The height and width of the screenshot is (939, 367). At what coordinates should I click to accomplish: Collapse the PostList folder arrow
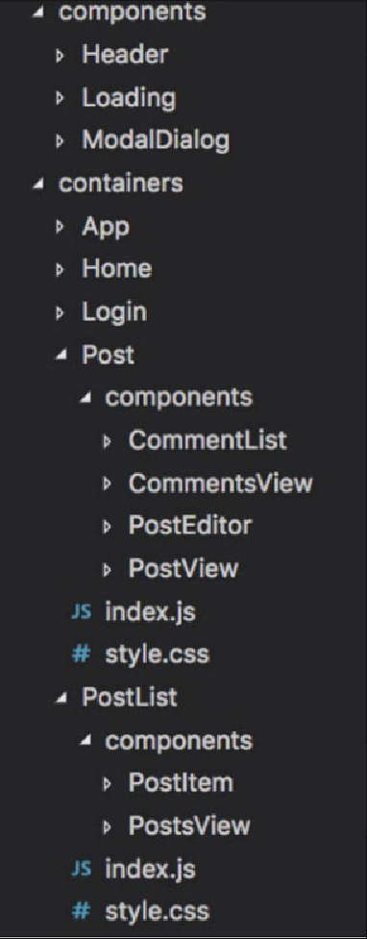click(x=61, y=698)
